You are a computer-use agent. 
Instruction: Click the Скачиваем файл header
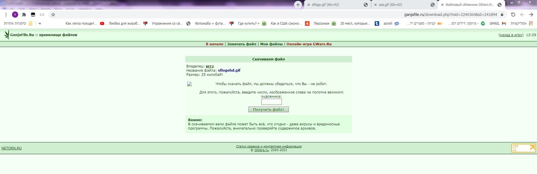point(268,59)
